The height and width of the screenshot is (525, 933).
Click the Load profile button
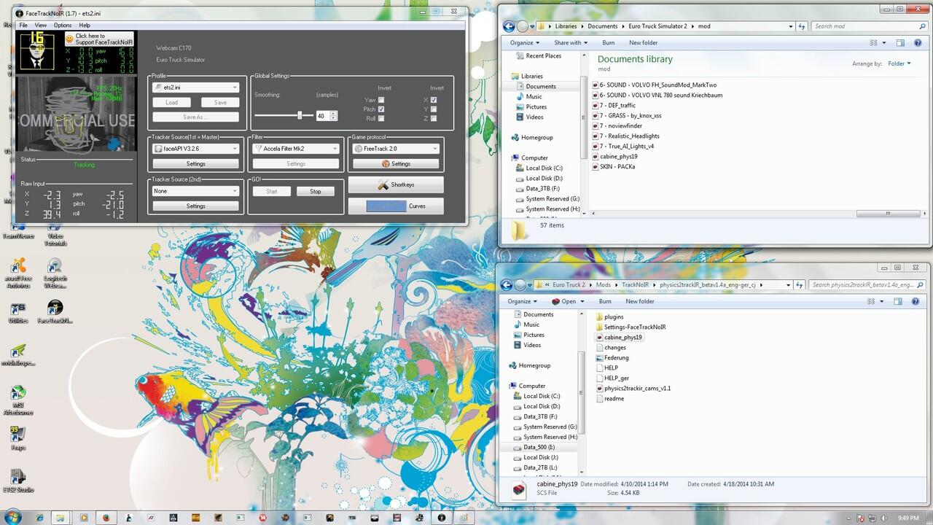[171, 102]
